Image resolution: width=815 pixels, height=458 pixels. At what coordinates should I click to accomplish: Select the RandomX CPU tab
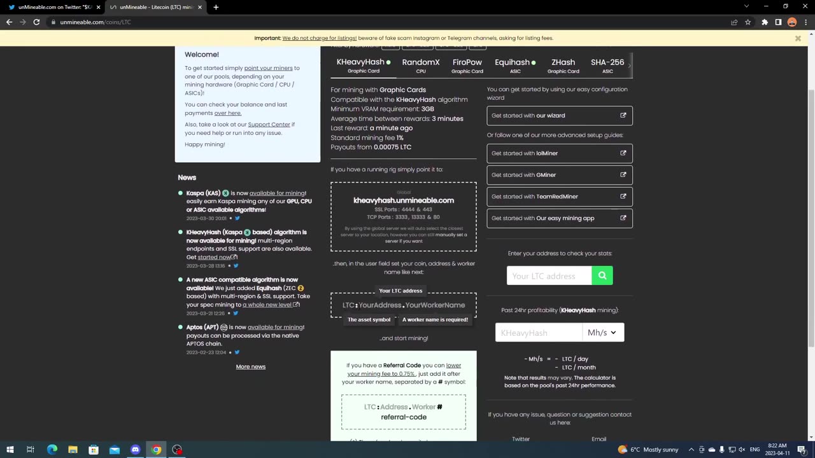(x=421, y=65)
